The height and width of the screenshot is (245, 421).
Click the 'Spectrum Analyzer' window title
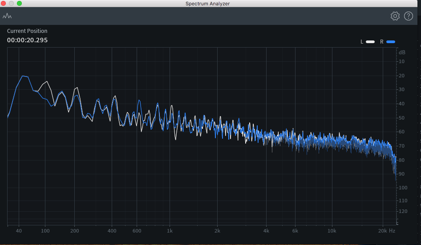pos(207,4)
